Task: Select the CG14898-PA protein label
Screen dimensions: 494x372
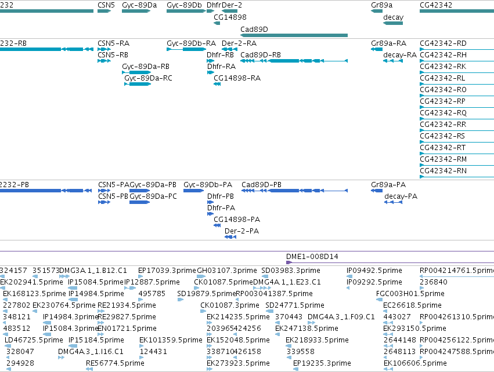Action: pyautogui.click(x=237, y=220)
